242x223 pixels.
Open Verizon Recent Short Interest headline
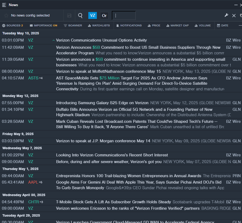pyautogui.click(x=112, y=155)
